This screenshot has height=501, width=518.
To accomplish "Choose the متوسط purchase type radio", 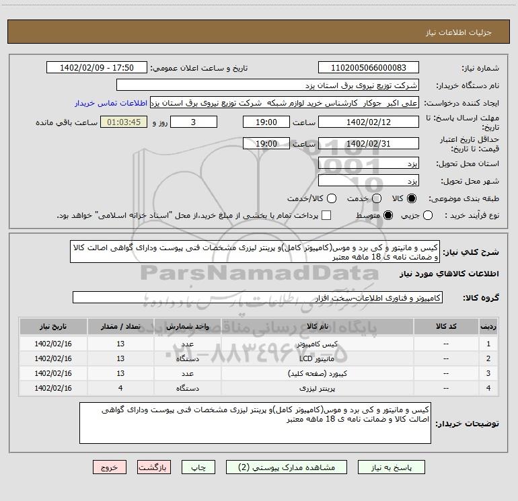I will (x=388, y=215).
